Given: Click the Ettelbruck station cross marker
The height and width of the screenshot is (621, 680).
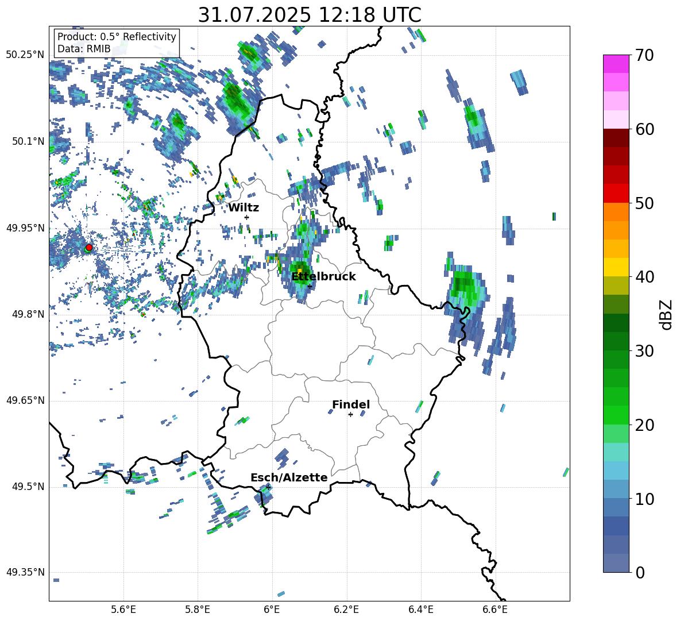Looking at the screenshot, I should 310,286.
